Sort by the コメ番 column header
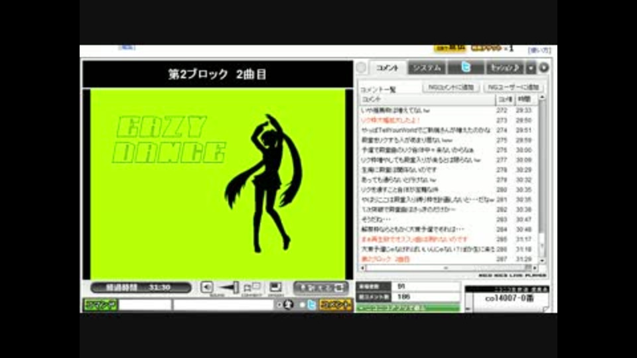The height and width of the screenshot is (358, 637). pyautogui.click(x=505, y=99)
